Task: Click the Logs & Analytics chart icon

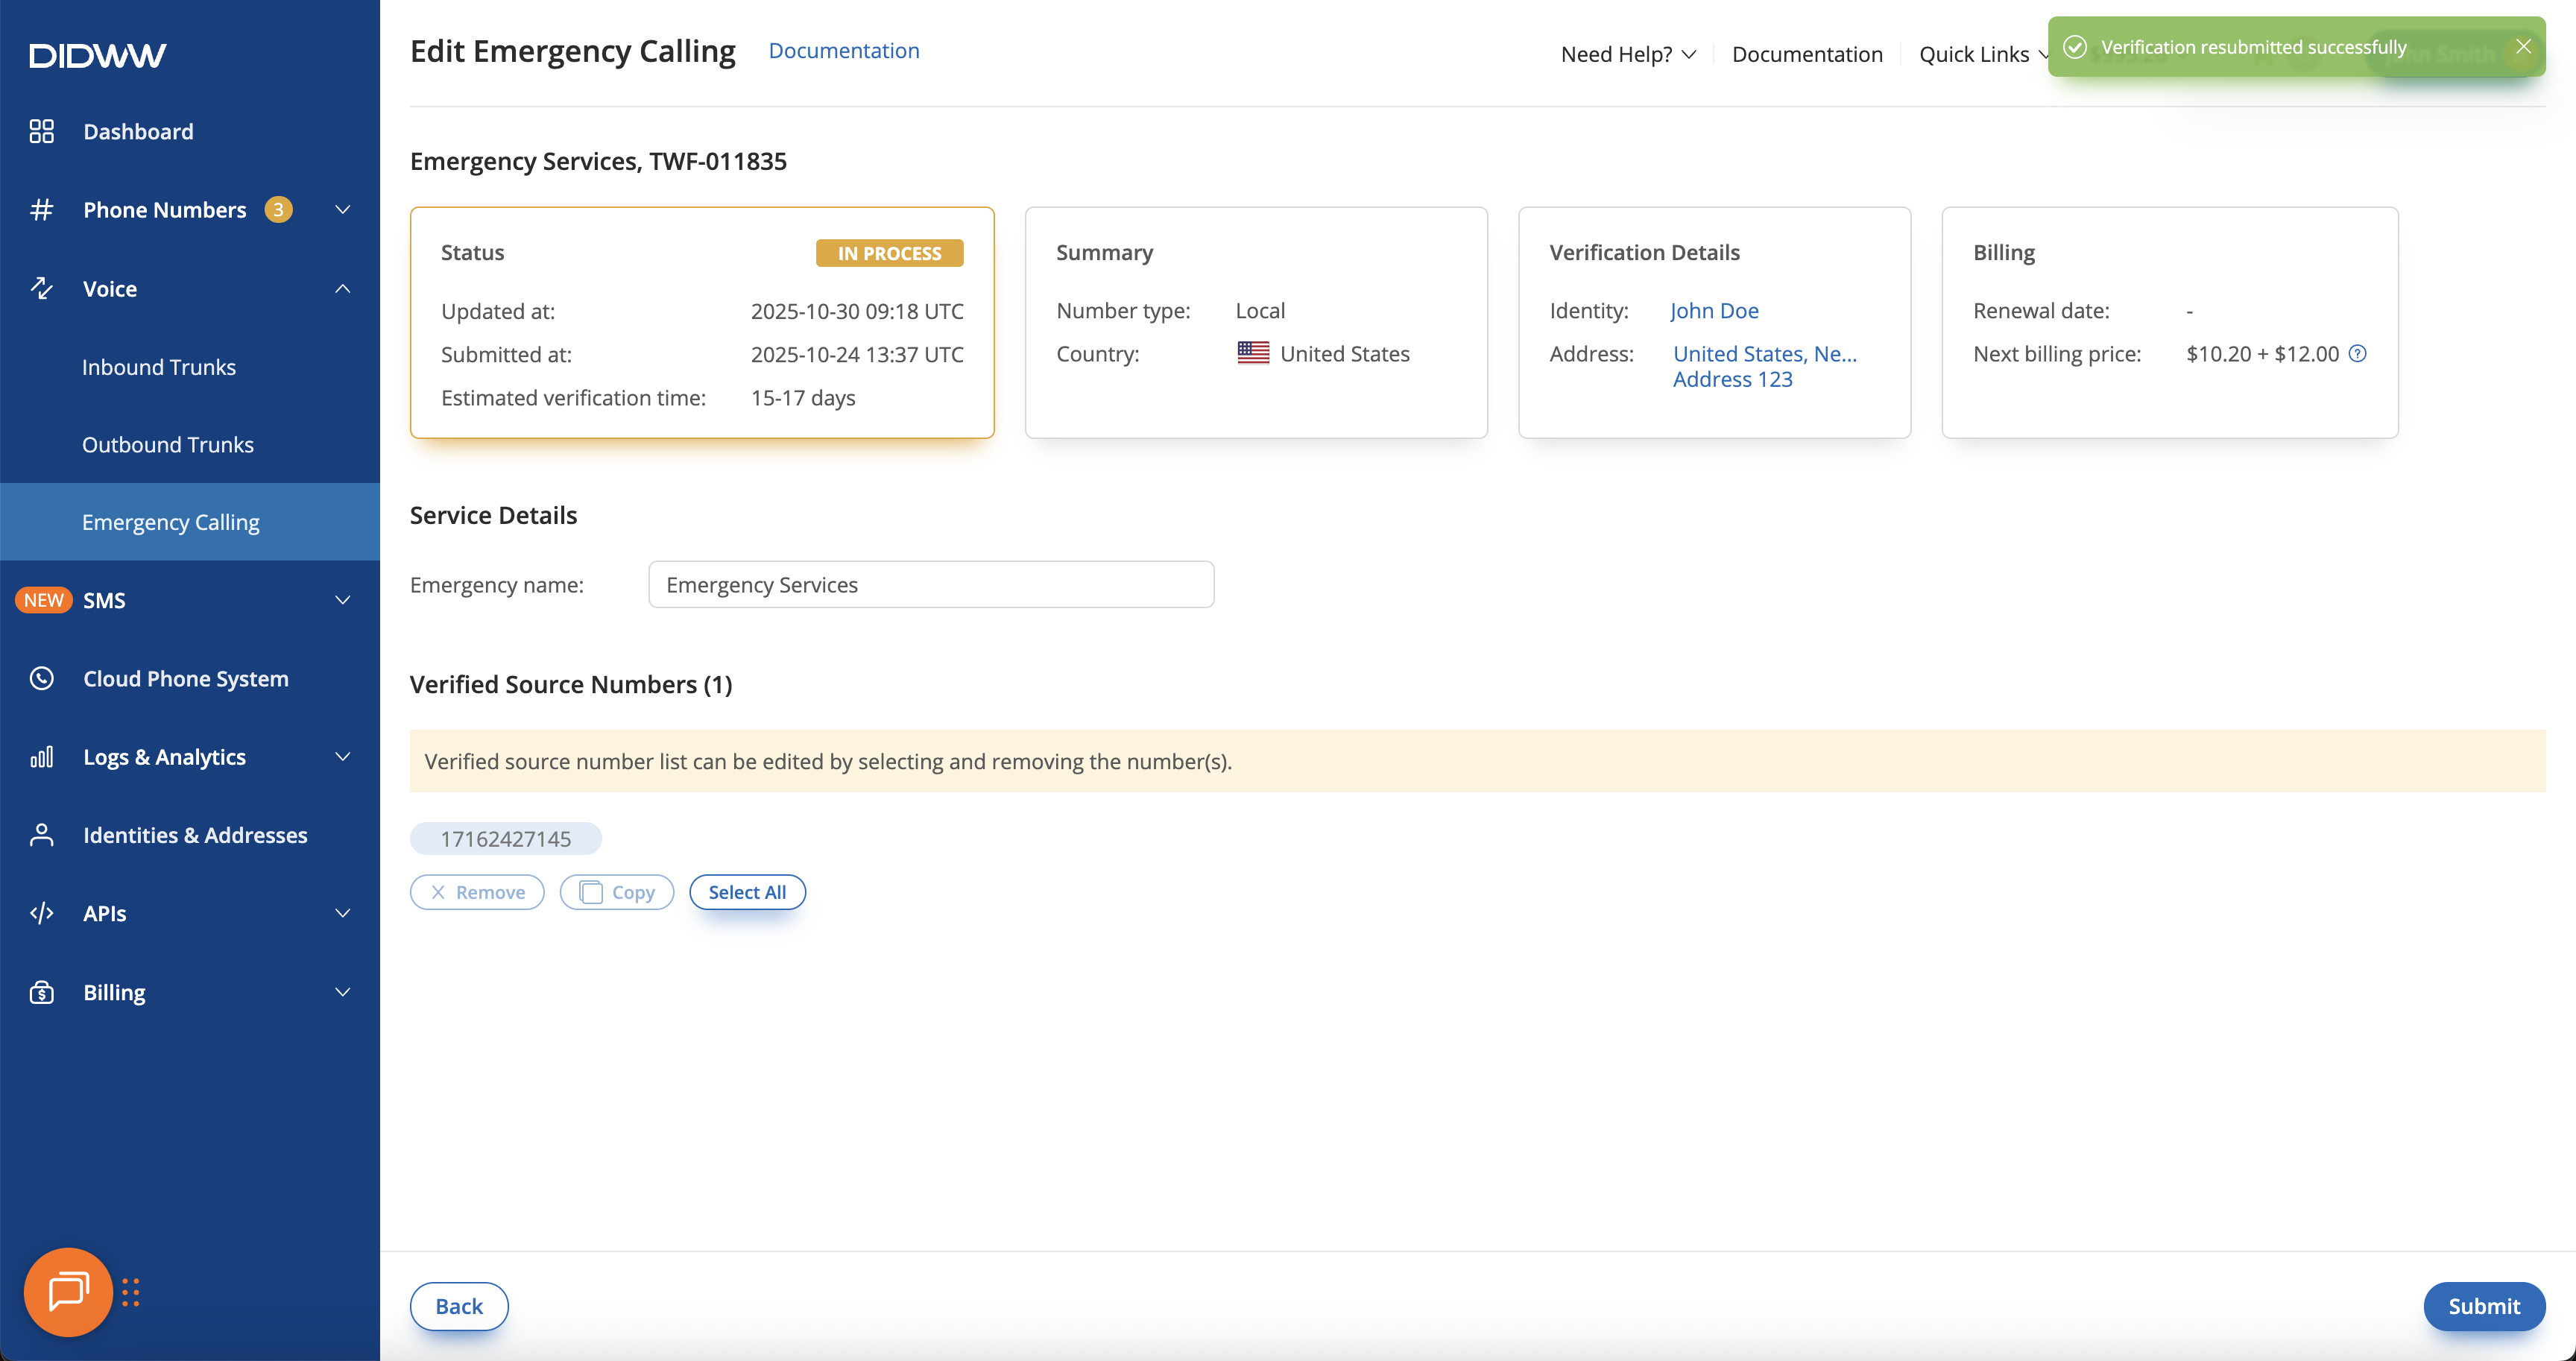Action: [41, 757]
